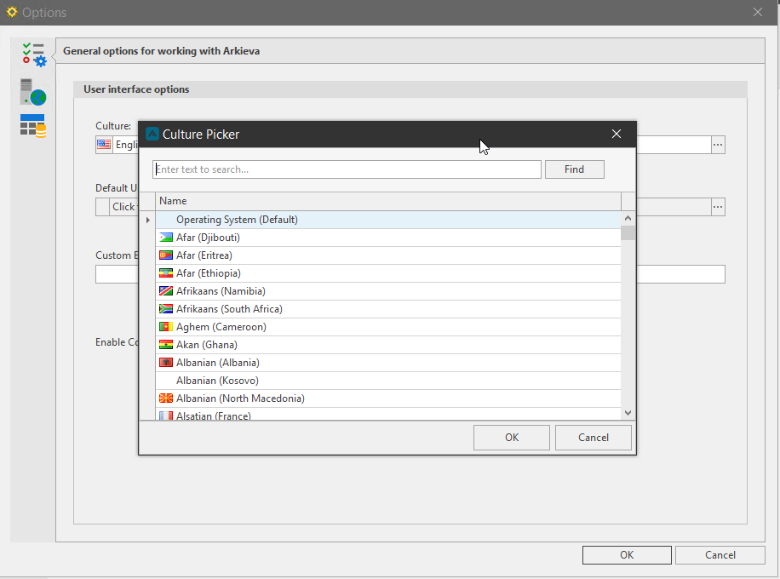Open the Default field ellipsis button
The height and width of the screenshot is (579, 780).
718,206
